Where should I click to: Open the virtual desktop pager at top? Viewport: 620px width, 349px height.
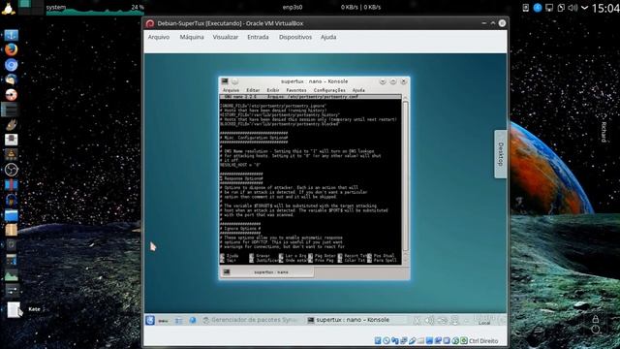(30, 8)
